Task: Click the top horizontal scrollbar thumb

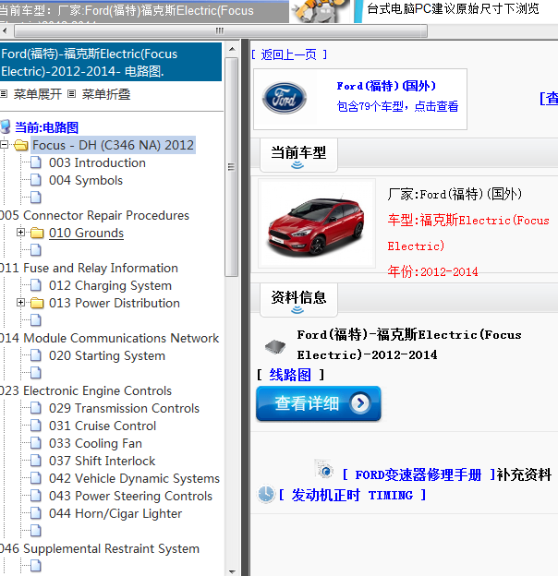Action: tap(220, 30)
